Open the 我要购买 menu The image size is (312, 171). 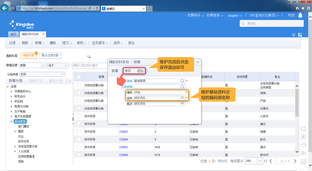click(196, 15)
